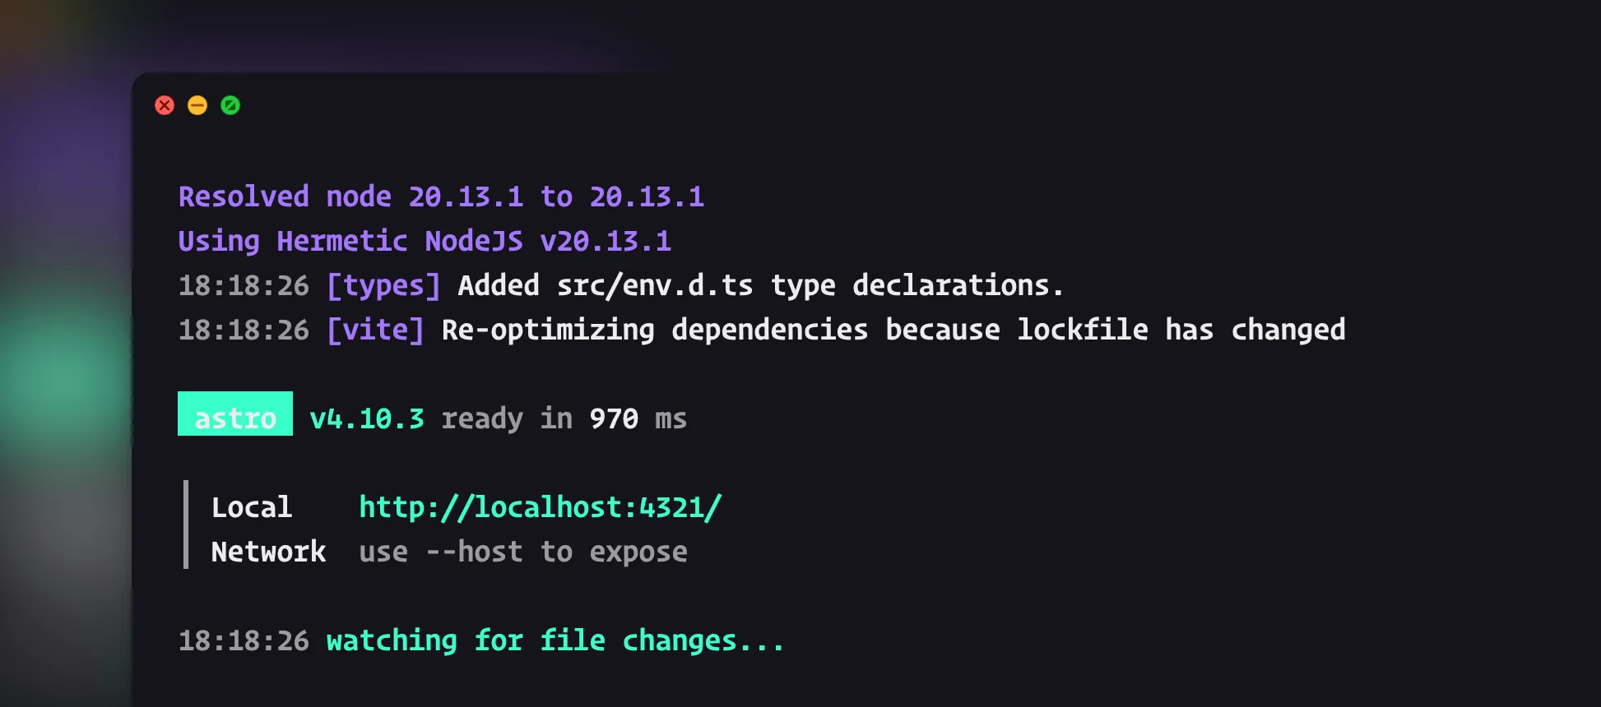This screenshot has width=1601, height=707.
Task: Click the green maximize window button
Action: click(230, 105)
